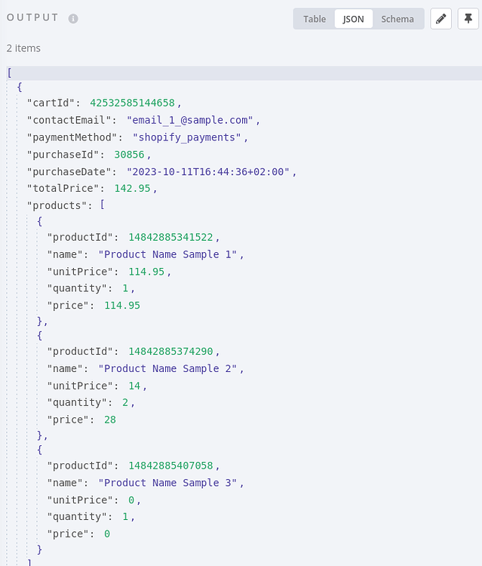Click the "2 items" count label
The height and width of the screenshot is (566, 482).
(23, 48)
